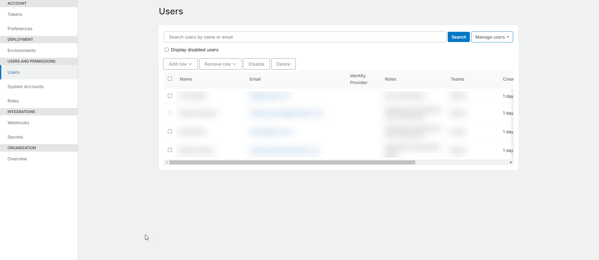The image size is (599, 260).
Task: Click the horizontal scrollbar left arrow
Action: coord(167,163)
